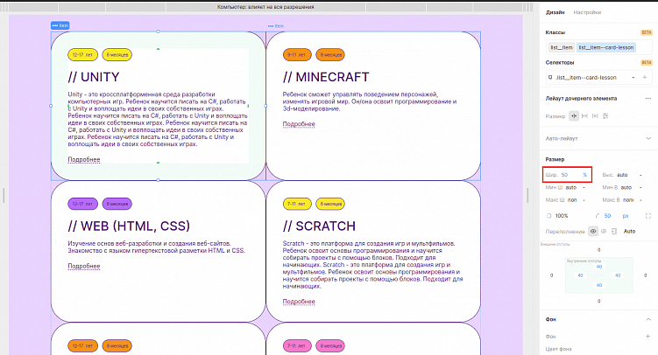Expand the Авто-лейаут section
This screenshot has width=658, height=355.
click(x=648, y=138)
